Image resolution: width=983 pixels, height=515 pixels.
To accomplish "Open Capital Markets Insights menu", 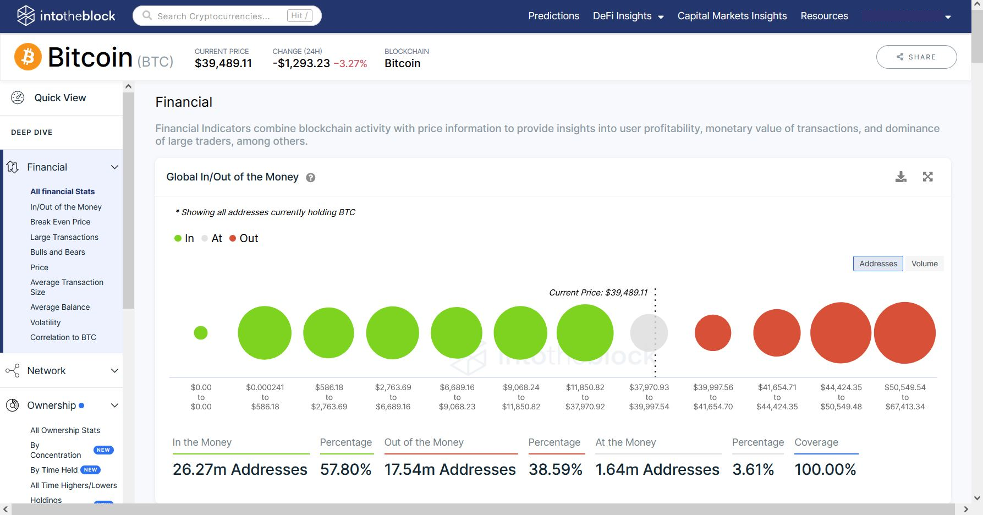I will coord(732,16).
